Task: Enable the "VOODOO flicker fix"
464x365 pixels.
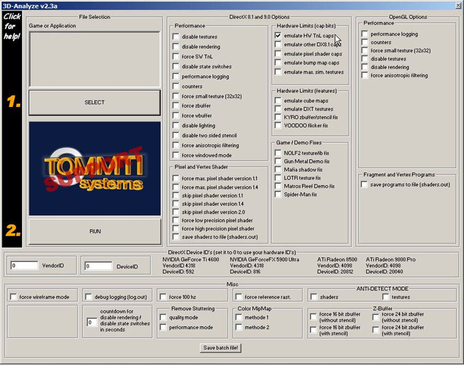Action: pos(278,125)
